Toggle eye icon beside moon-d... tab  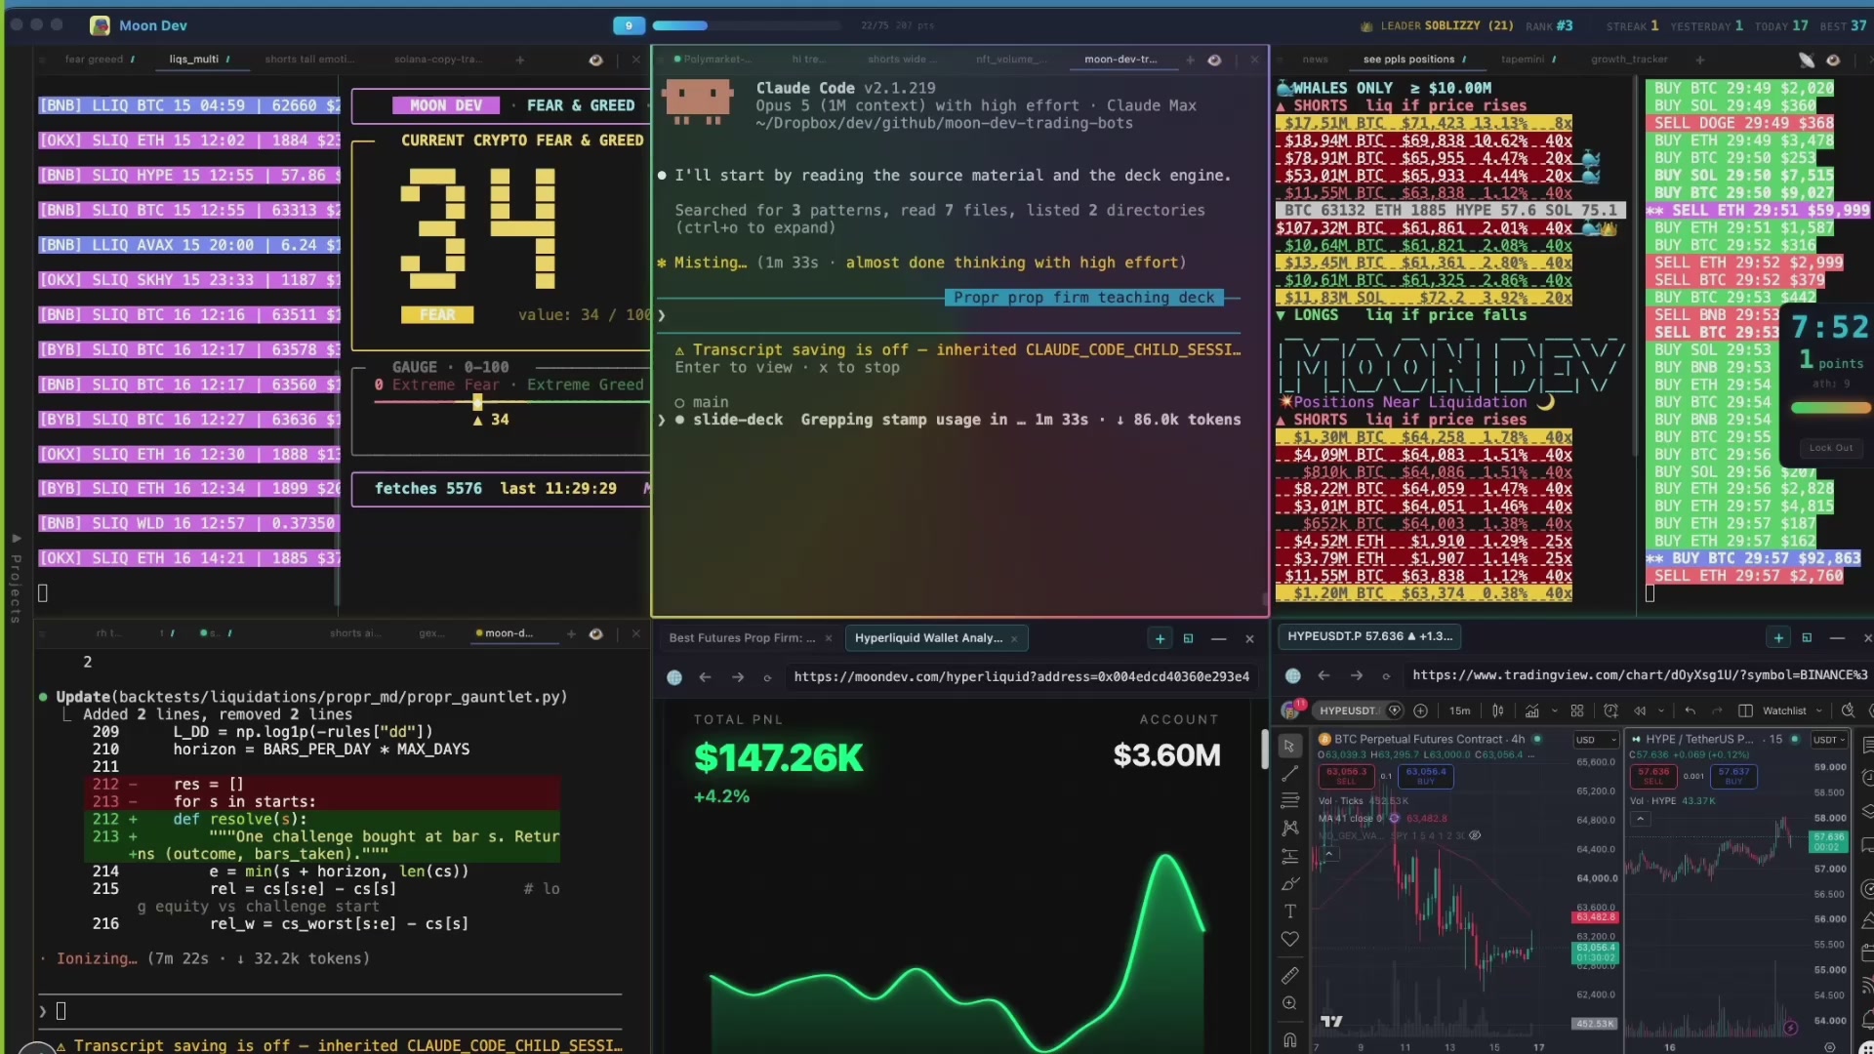(x=595, y=633)
